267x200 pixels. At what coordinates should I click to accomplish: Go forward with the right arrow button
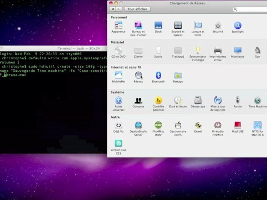(x=119, y=9)
